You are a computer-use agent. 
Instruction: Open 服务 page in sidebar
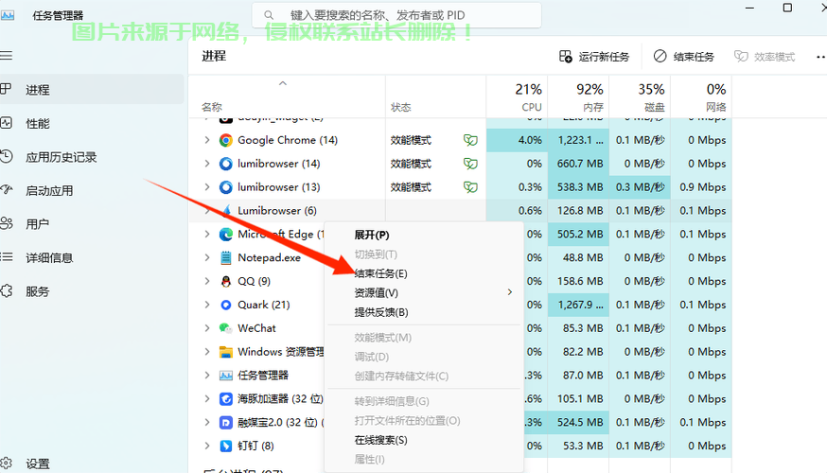coord(38,291)
